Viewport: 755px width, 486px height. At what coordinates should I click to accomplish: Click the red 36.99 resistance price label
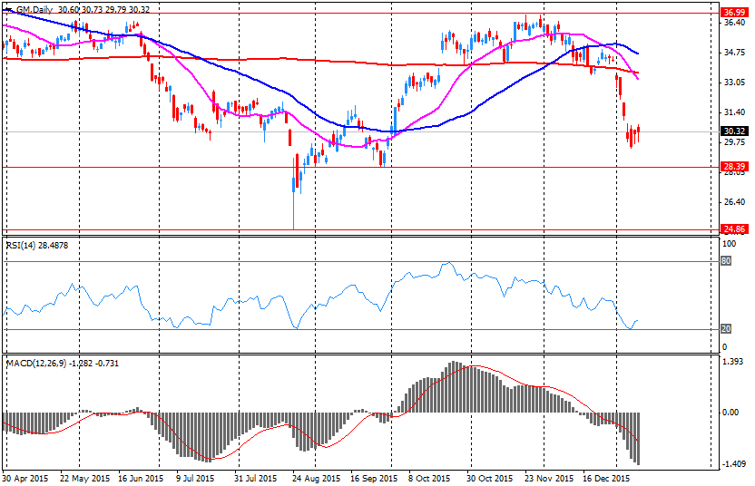tap(734, 13)
